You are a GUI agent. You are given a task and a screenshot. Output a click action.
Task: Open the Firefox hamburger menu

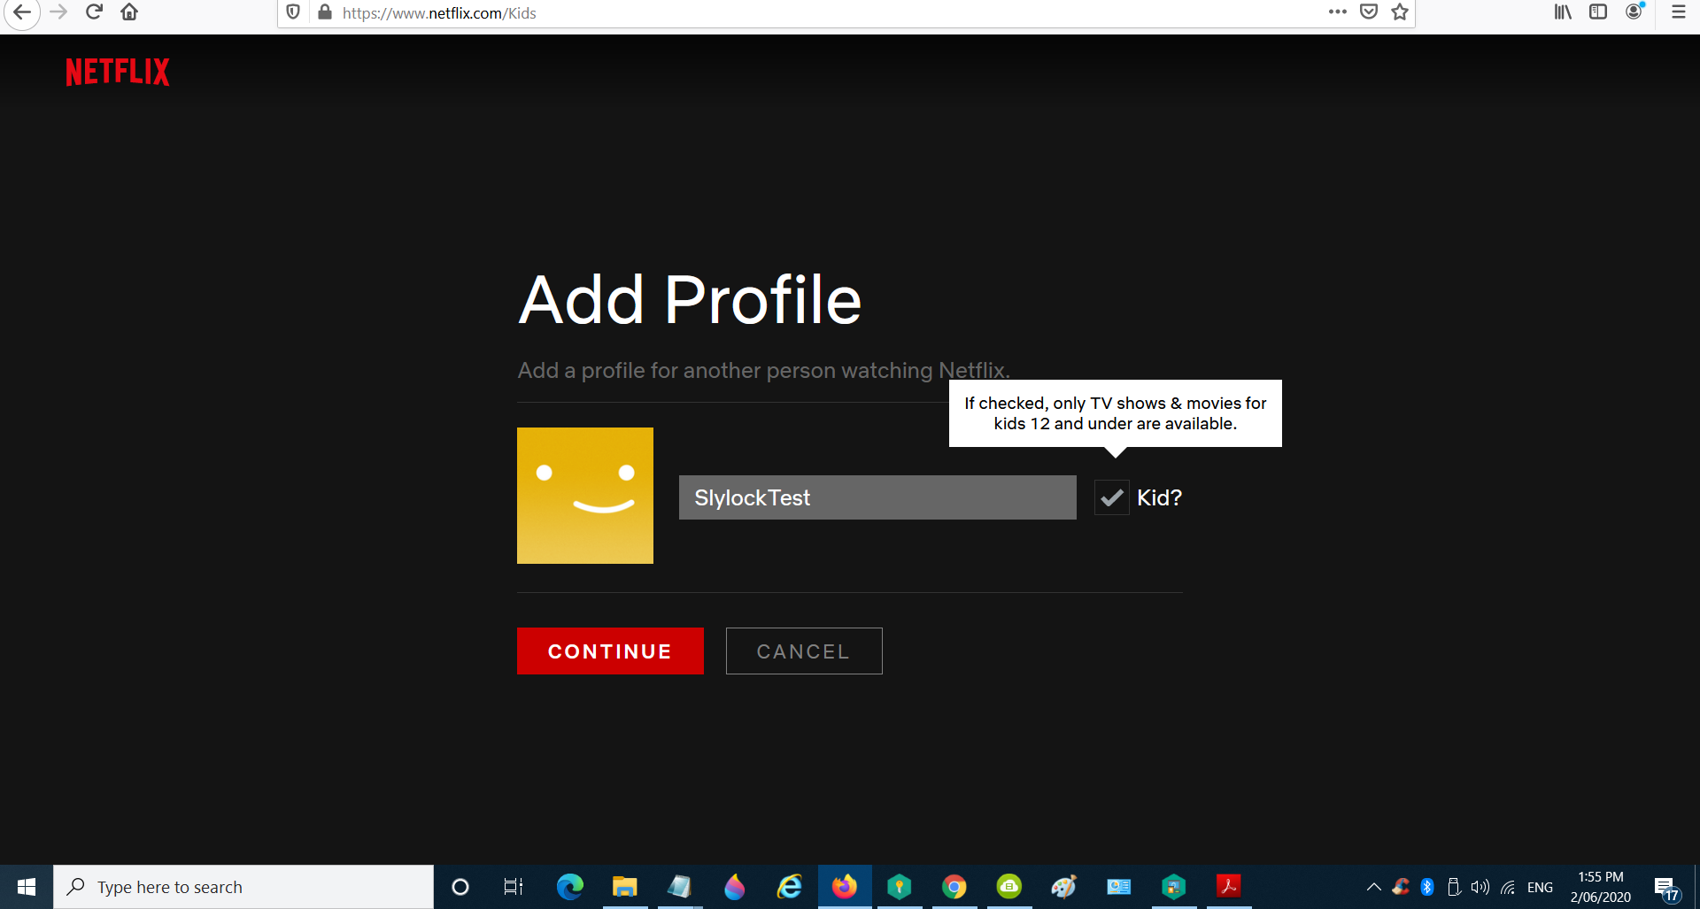(x=1678, y=12)
